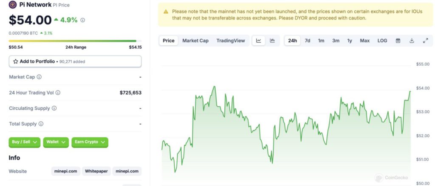Viewport: 435px width, 186px height.
Task: Click info icon next to 24 Hour Trading Vol
Action: point(58,92)
